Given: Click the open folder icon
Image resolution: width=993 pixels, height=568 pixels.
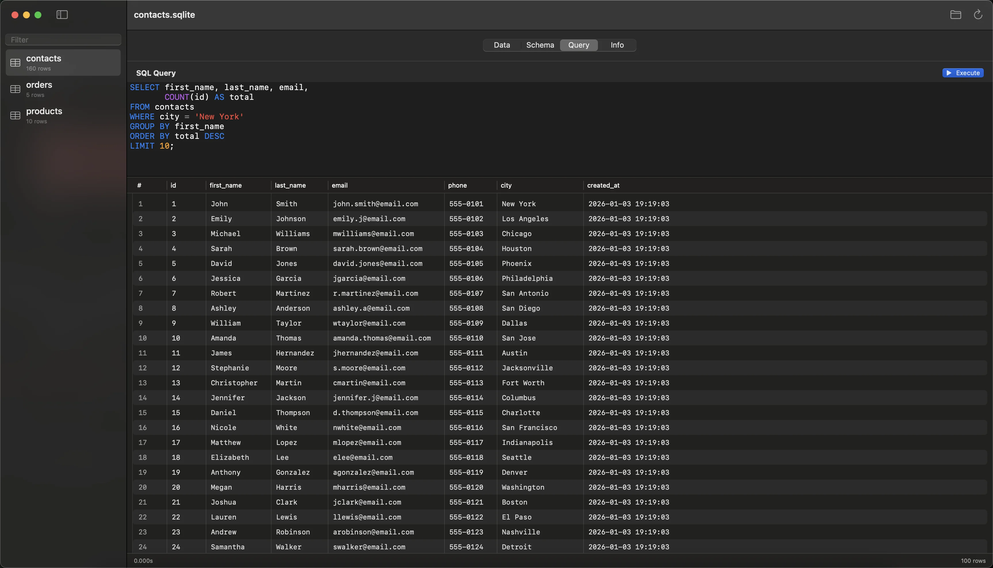Looking at the screenshot, I should (x=955, y=15).
